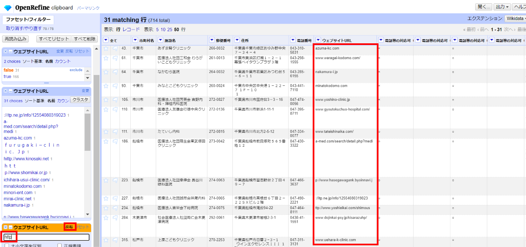Switch display mode to レコード
Image resolution: width=526 pixels, height=247 pixels.
(x=131, y=30)
